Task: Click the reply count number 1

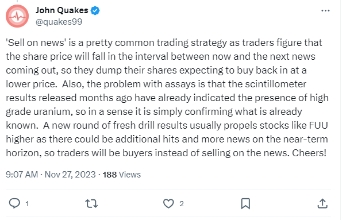Action: pyautogui.click(x=27, y=203)
